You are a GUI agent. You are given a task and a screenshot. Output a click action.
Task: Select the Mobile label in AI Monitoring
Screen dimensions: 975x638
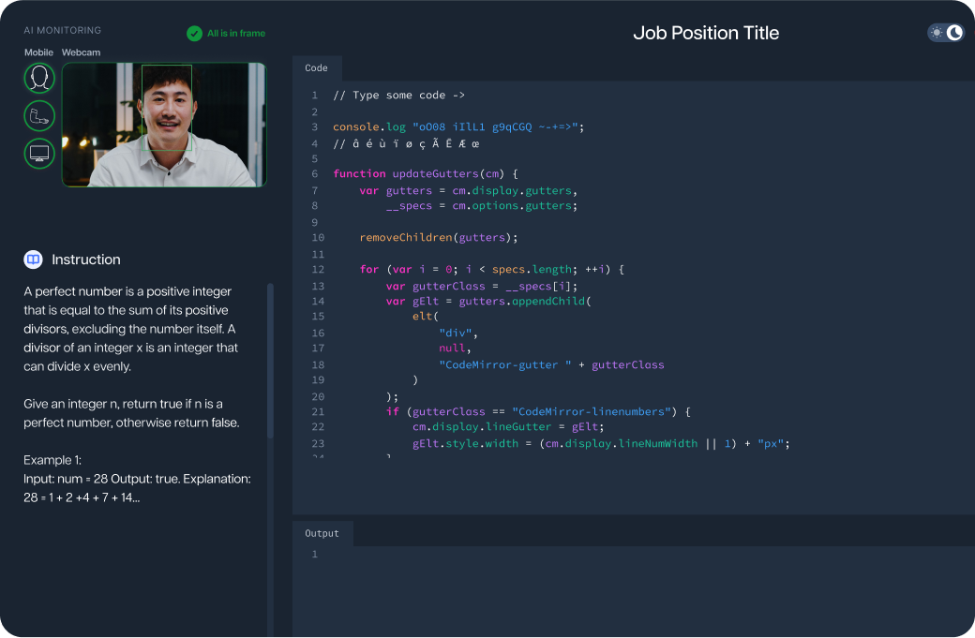[x=38, y=52]
